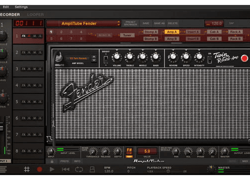Click the INFO button
Image resolution: width=250 pixels, height=180 pixels.
coord(77,161)
